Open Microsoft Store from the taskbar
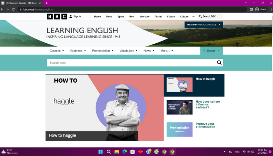Image resolution: width=273 pixels, height=156 pixels. [x=133, y=152]
